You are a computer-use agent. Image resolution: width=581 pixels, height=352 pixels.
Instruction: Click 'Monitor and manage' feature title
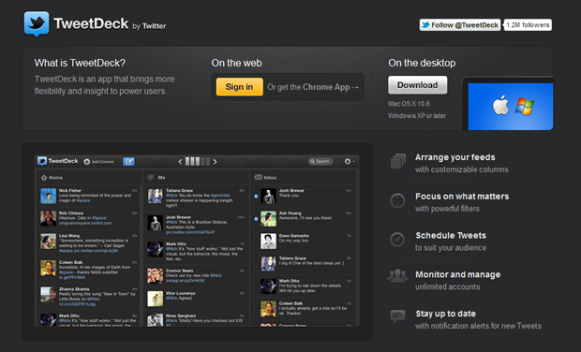[x=458, y=274]
